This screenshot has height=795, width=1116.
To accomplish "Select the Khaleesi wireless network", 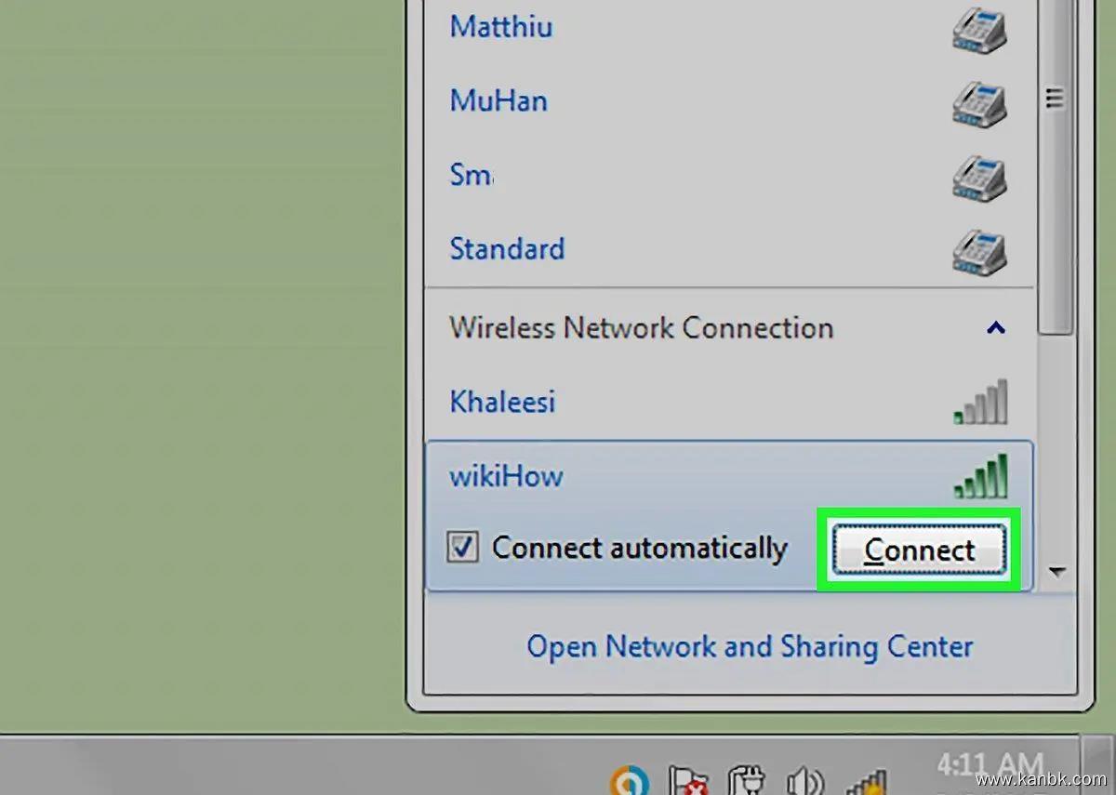I will 502,402.
